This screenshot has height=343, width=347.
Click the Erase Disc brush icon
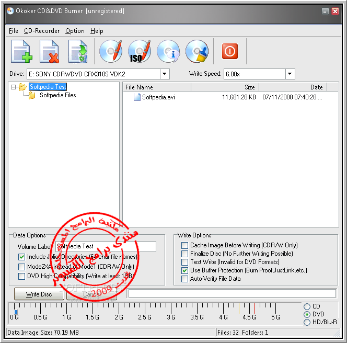[x=197, y=51]
